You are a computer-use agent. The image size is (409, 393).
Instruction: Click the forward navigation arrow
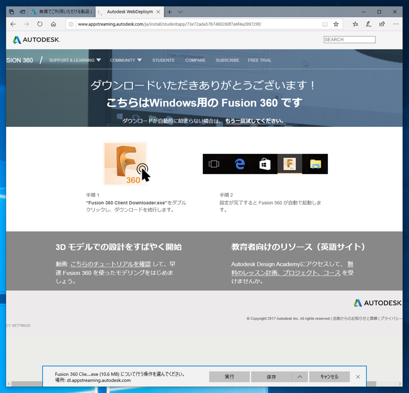tap(26, 24)
